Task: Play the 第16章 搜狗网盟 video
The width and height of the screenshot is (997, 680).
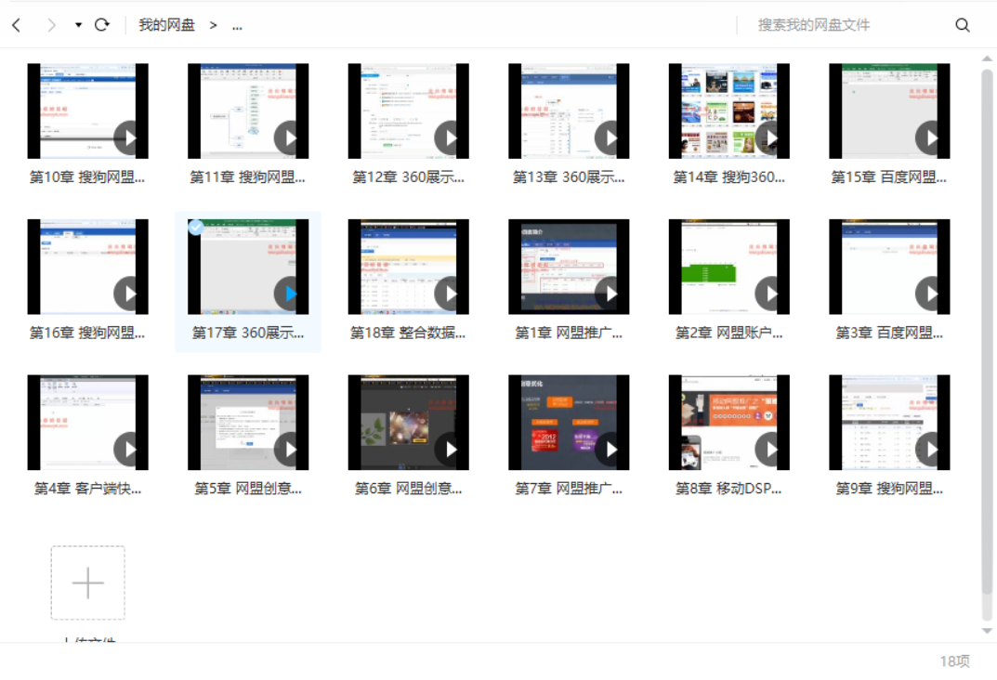Action: 129,293
